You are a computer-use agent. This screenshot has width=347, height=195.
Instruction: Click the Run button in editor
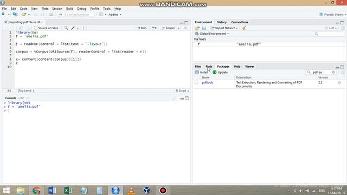coord(142,28)
